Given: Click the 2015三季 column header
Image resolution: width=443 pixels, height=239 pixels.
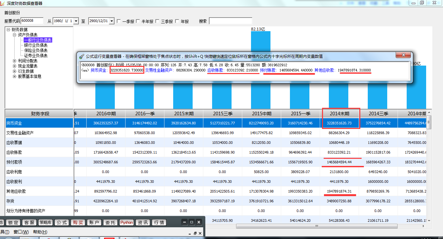Looking at the screenshot, I should pos(222,114).
